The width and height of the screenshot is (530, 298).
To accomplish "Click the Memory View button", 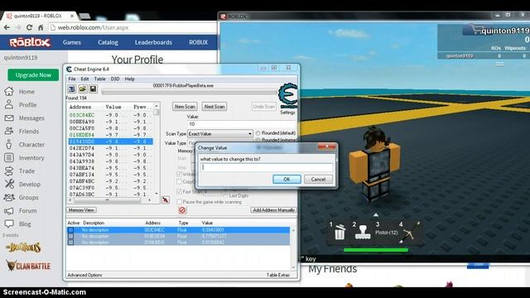I will coord(81,209).
